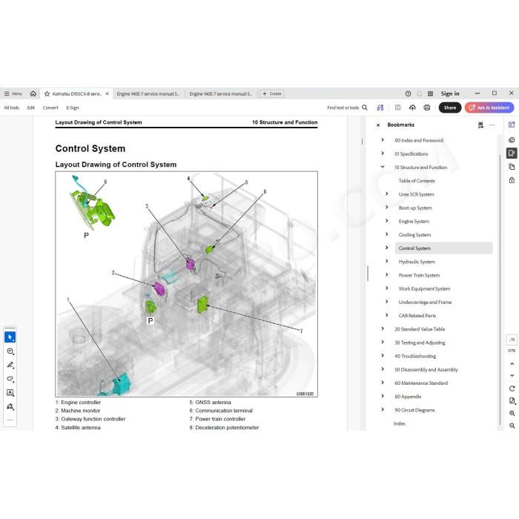Open All tools menu
The image size is (519, 519).
click(x=12, y=108)
